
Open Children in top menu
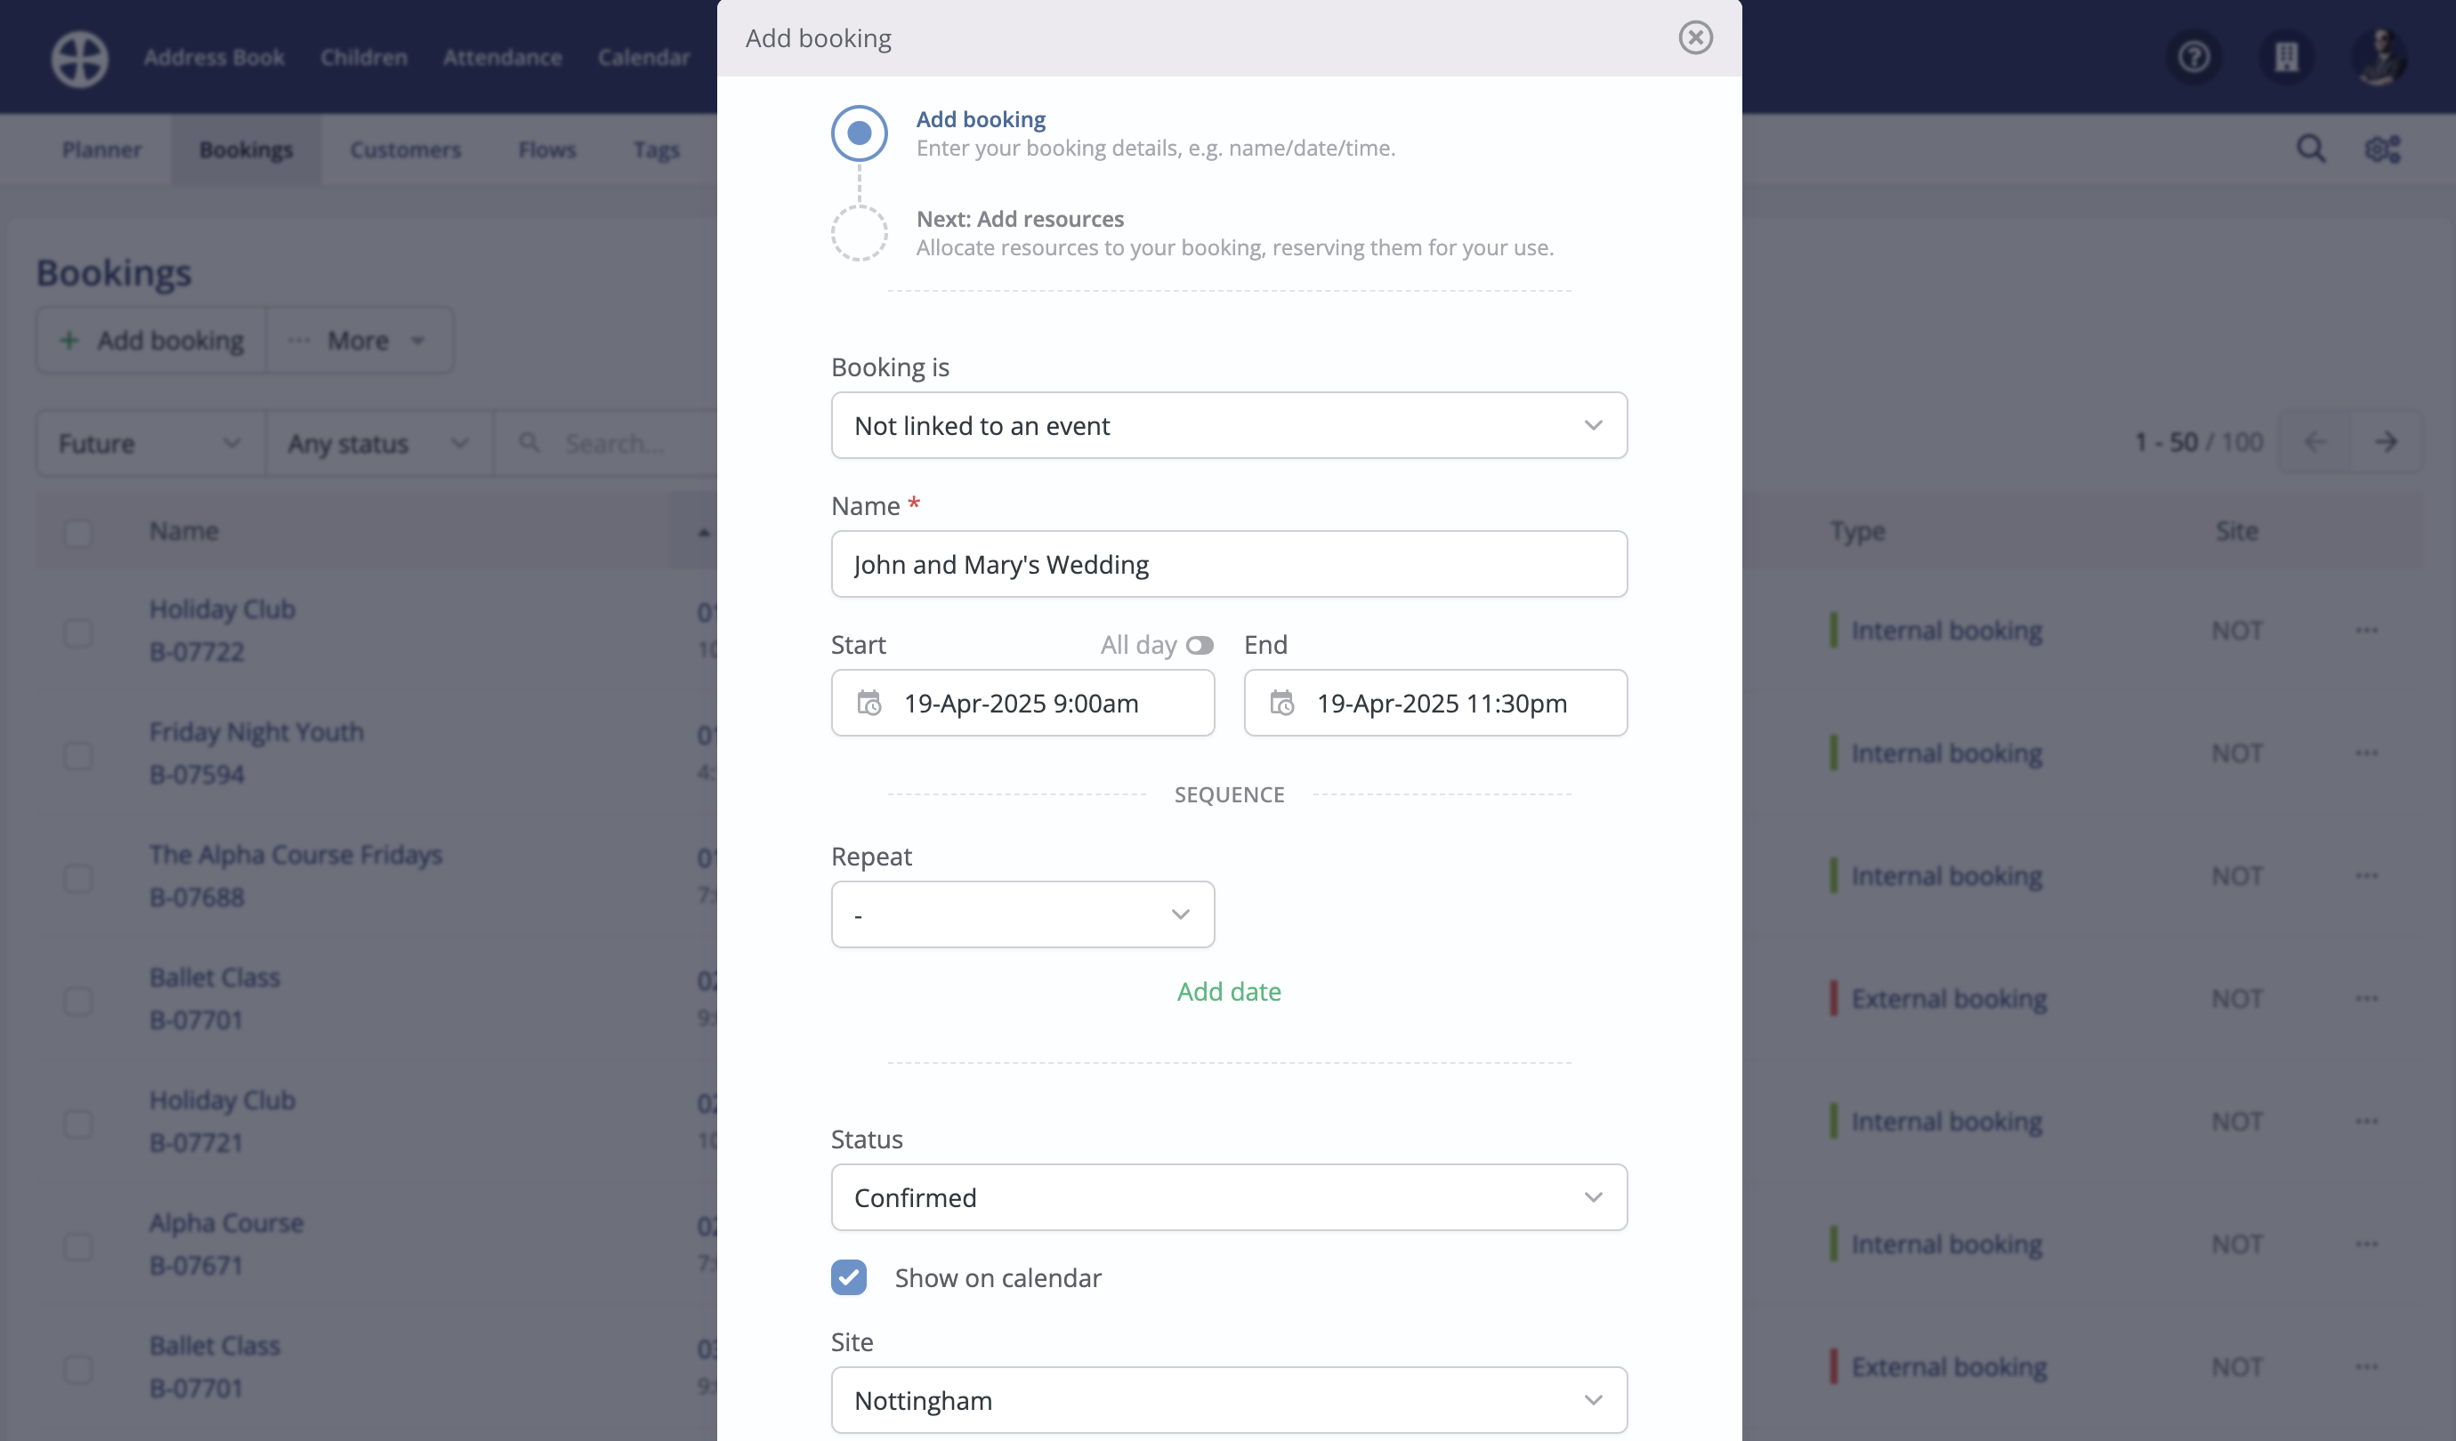pos(364,58)
